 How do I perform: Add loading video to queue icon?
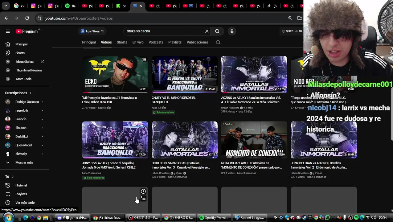point(143,199)
